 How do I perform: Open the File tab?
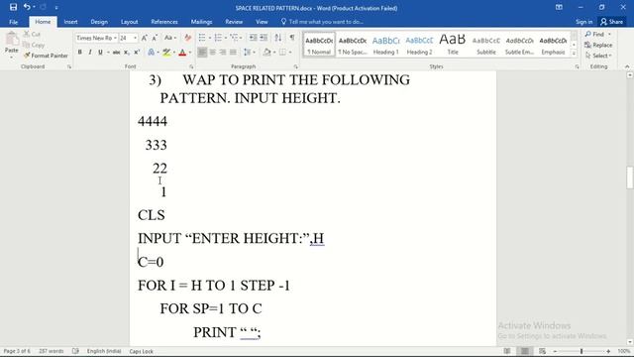[13, 22]
